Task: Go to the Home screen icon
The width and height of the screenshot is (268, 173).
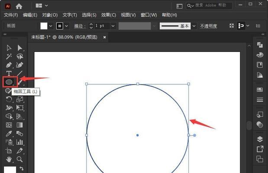Action: (19, 6)
